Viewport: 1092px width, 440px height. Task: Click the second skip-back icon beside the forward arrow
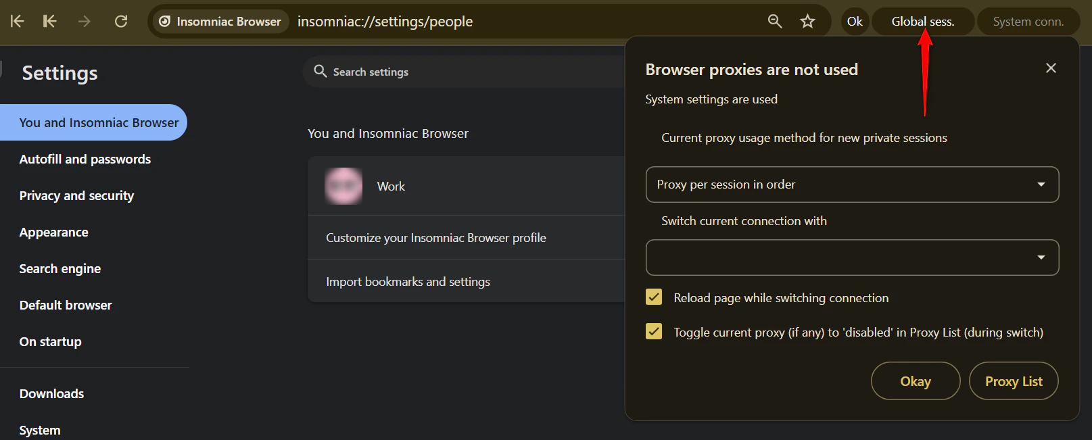tap(49, 22)
